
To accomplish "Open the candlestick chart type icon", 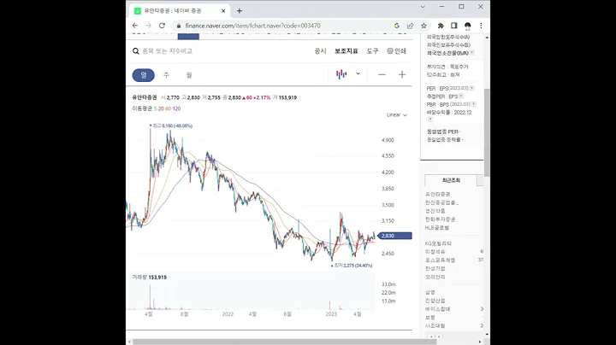I will click(341, 74).
